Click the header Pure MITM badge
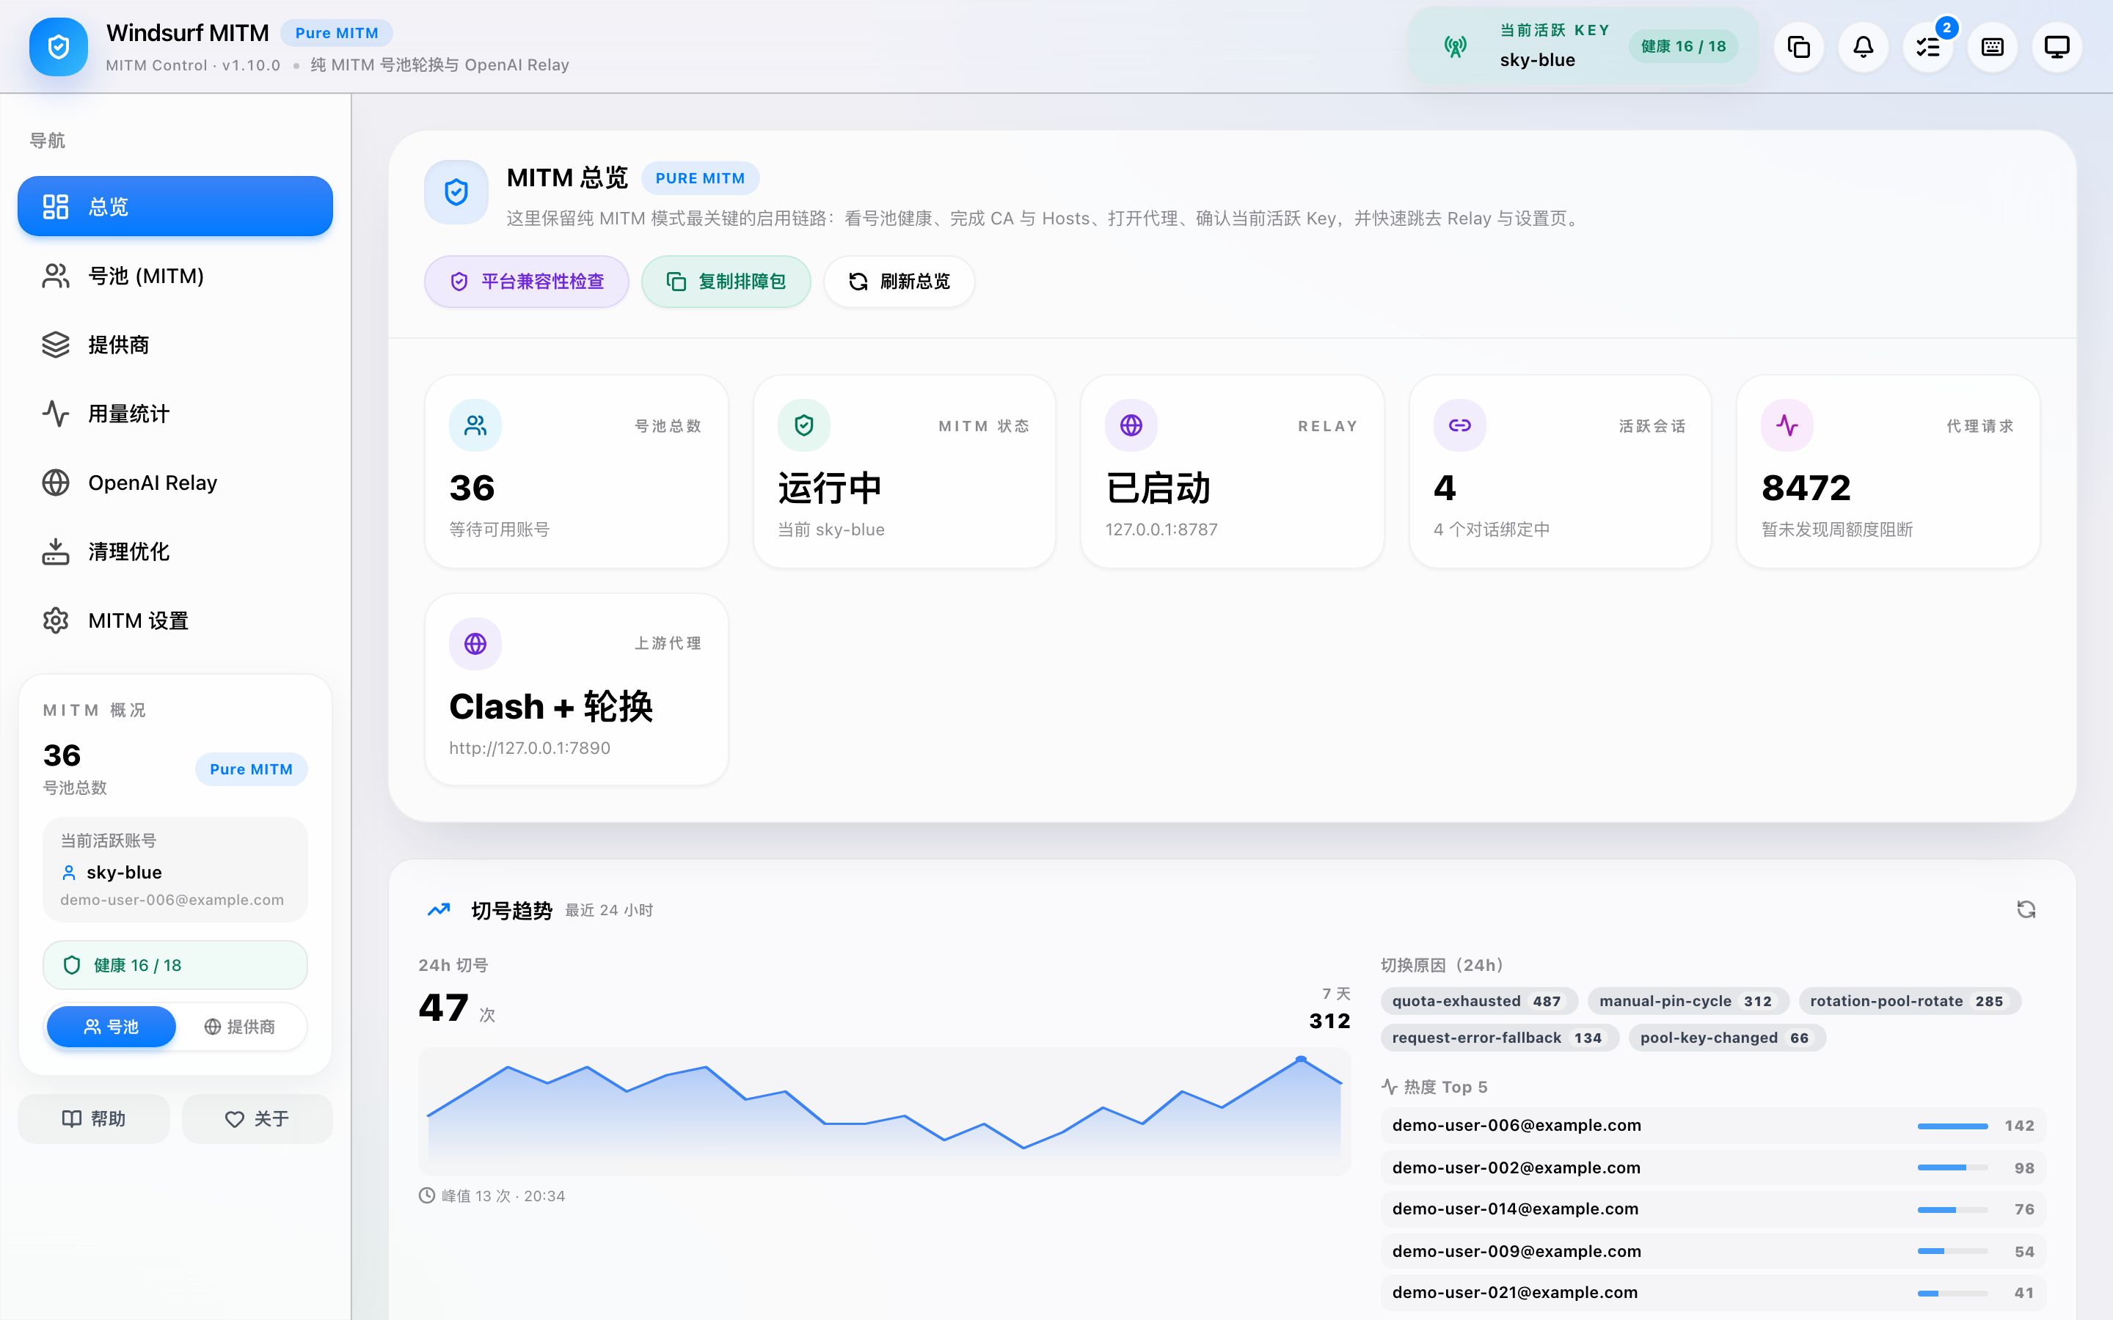Viewport: 2113px width, 1320px height. click(x=336, y=33)
